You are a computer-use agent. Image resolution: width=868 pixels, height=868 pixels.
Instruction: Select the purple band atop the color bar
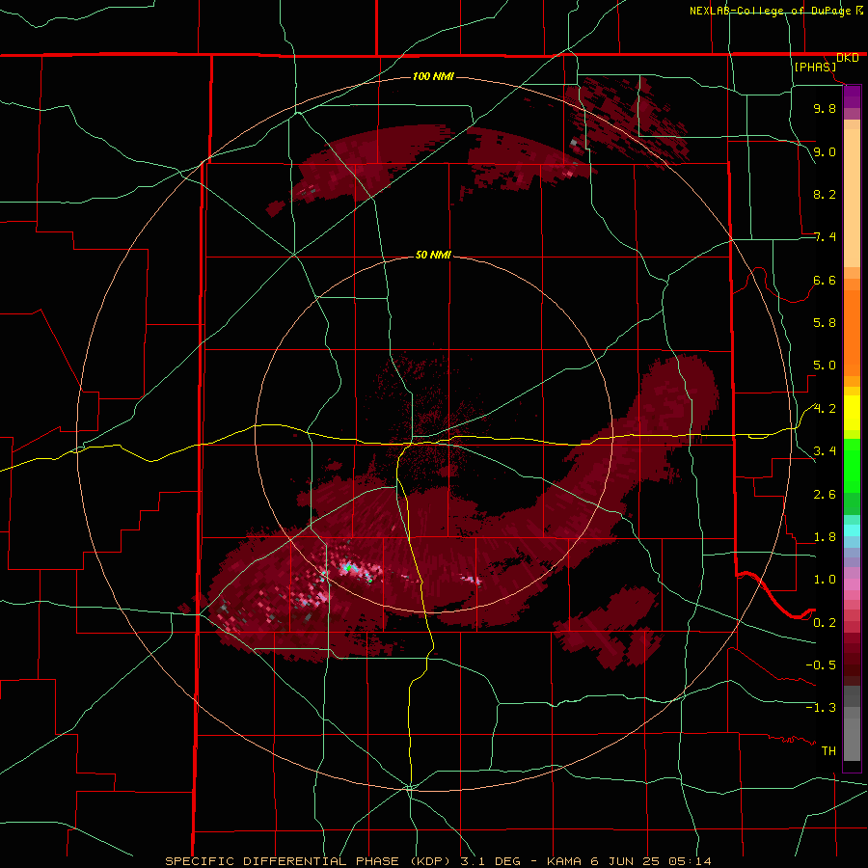pyautogui.click(x=852, y=97)
